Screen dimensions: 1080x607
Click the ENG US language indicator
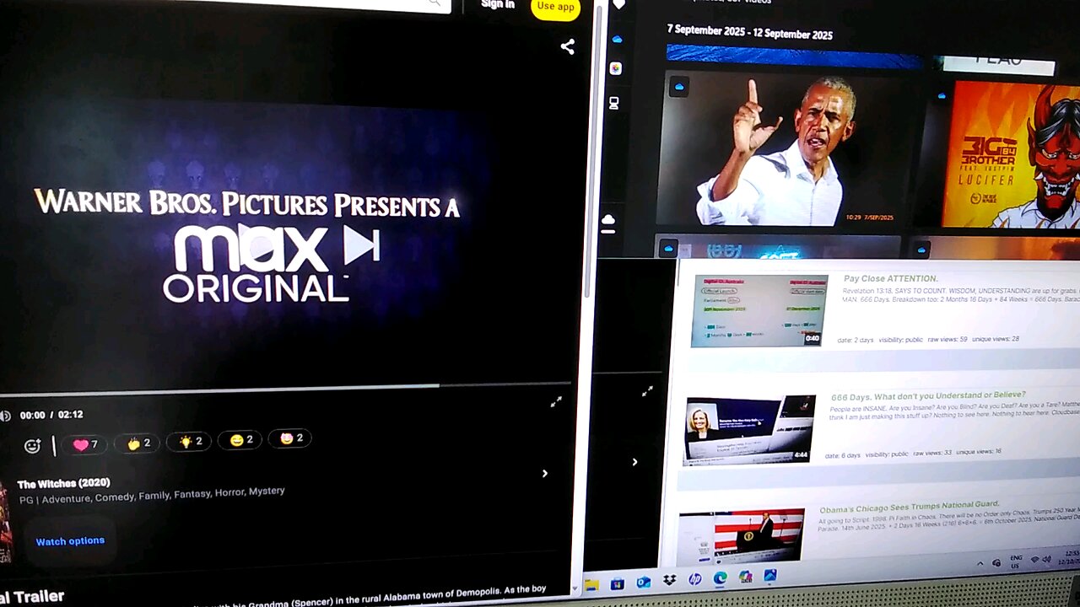pos(1016,561)
